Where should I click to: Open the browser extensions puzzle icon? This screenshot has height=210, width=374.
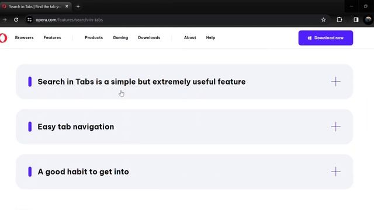[x=339, y=20]
